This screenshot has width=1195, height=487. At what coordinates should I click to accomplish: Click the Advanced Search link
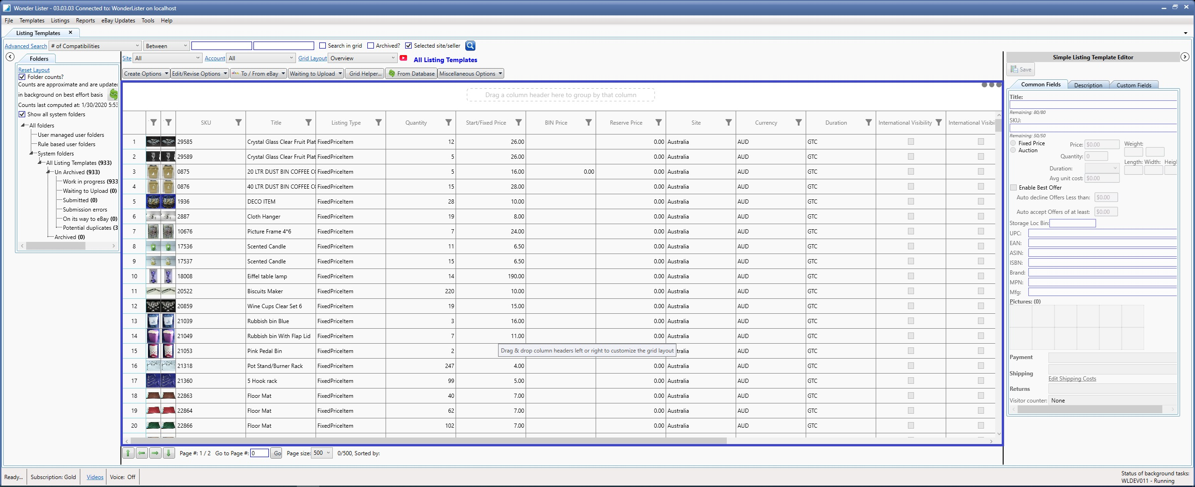(x=26, y=46)
